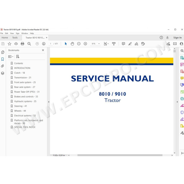
Task: Click the horizontal scrollbar thumb
Action: (120, 155)
